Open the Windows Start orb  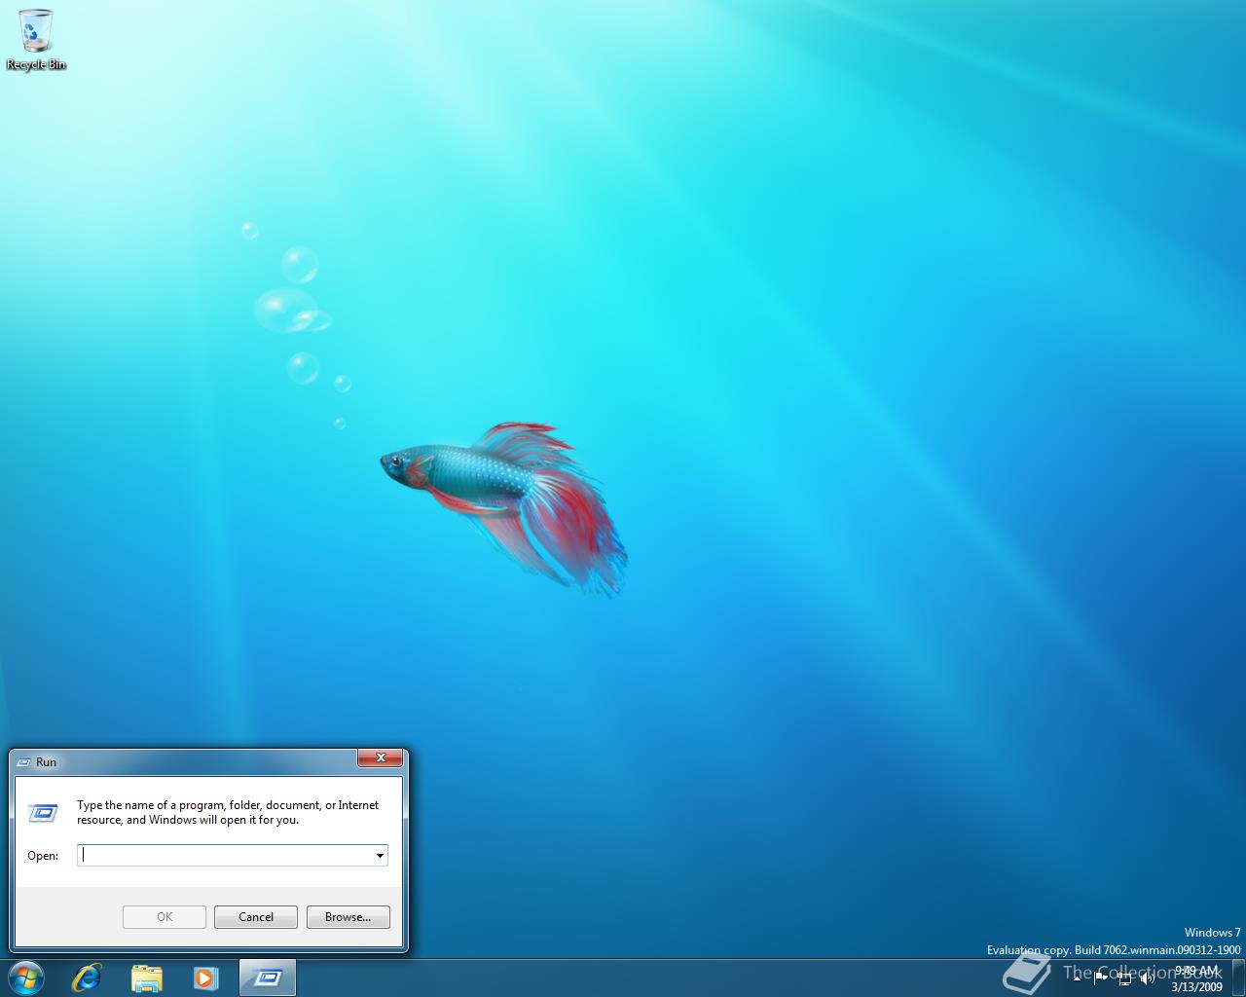tap(26, 978)
